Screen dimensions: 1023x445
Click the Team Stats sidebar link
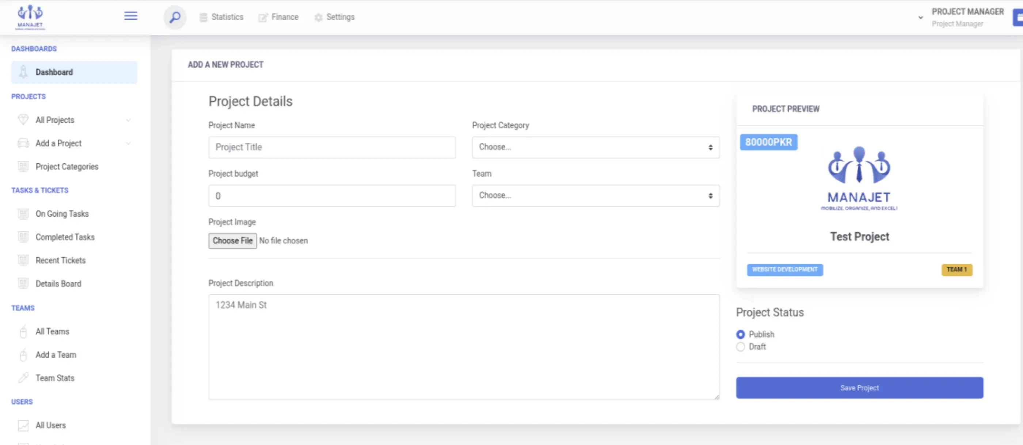click(x=55, y=378)
